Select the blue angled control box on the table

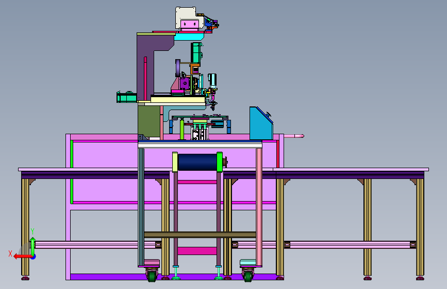(261, 123)
